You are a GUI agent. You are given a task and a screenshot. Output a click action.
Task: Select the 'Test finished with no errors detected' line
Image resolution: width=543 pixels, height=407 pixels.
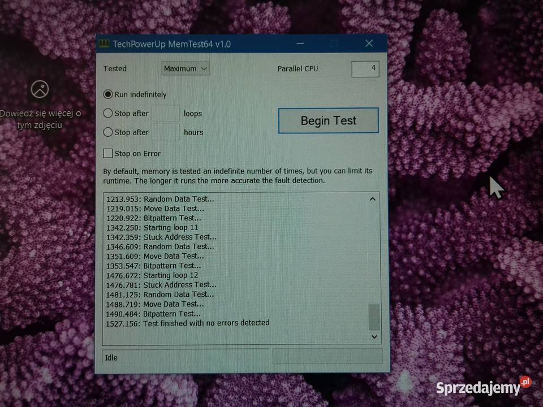click(188, 323)
